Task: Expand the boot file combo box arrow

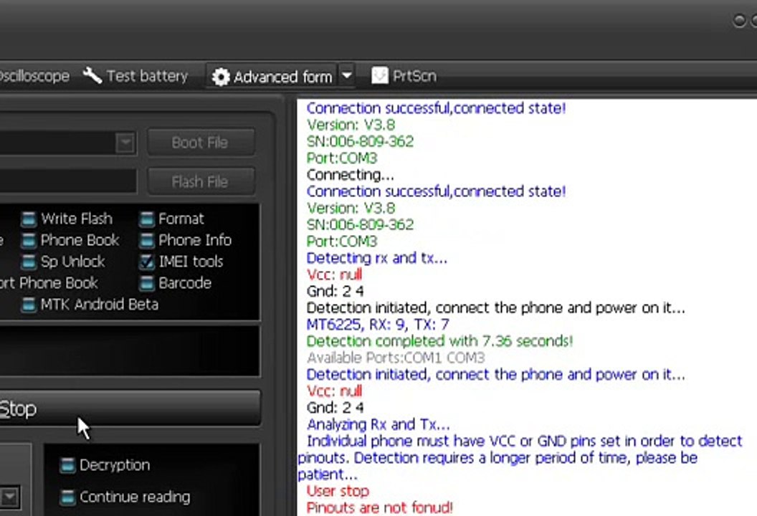Action: coord(125,143)
